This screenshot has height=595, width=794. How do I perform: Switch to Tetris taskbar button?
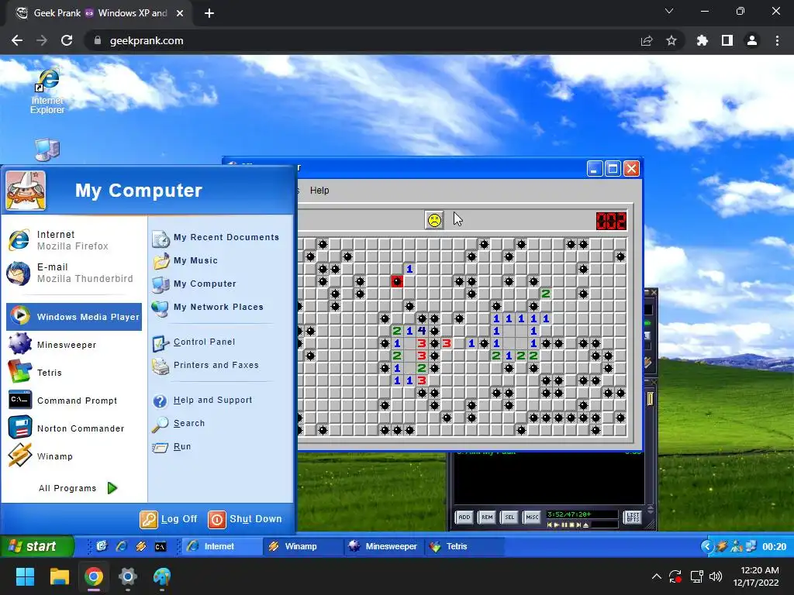click(x=464, y=546)
